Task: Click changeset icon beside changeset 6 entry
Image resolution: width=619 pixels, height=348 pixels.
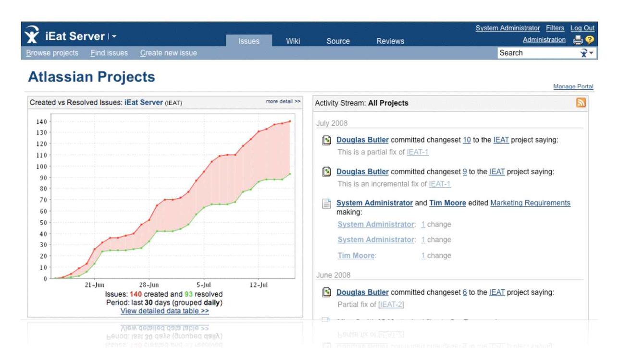Action: pos(327,292)
